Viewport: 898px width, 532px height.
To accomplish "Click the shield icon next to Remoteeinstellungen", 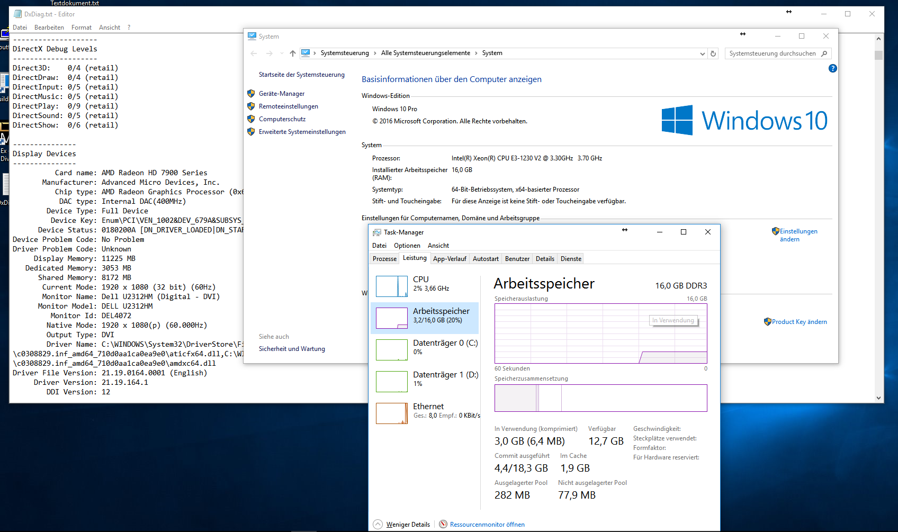I will click(251, 106).
